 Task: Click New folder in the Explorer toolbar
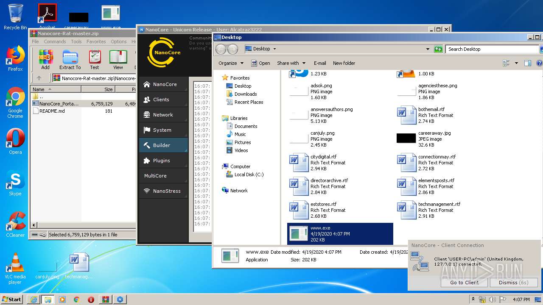344,63
